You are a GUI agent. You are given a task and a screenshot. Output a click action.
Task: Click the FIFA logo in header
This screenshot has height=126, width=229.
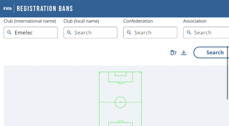coord(7,9)
